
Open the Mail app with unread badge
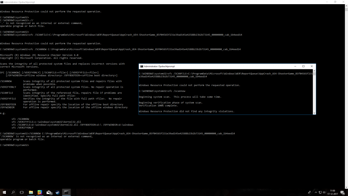[x=49, y=192]
